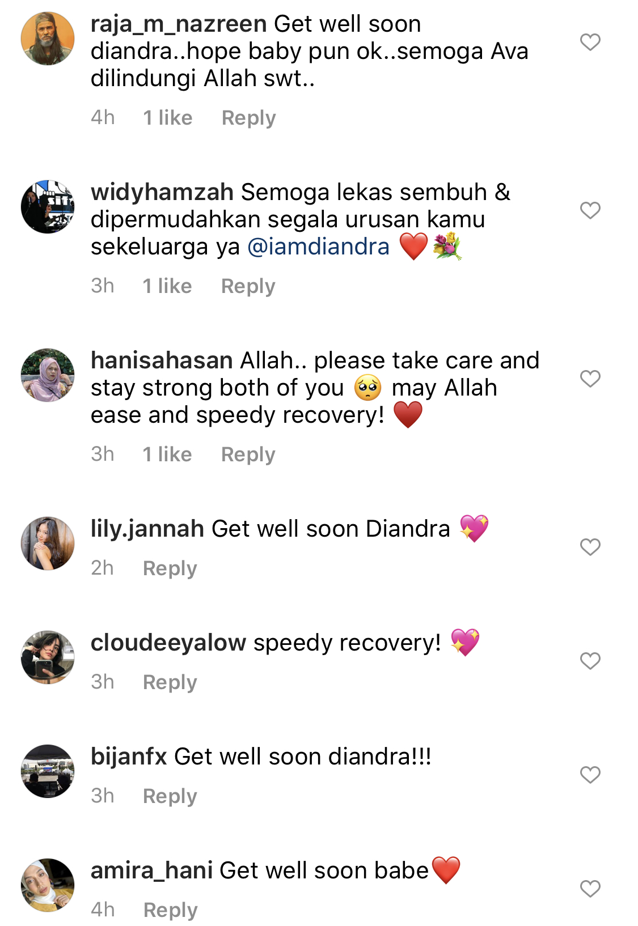View widyhamzah's avatar thumbnail
638x926 pixels.
pyautogui.click(x=48, y=207)
